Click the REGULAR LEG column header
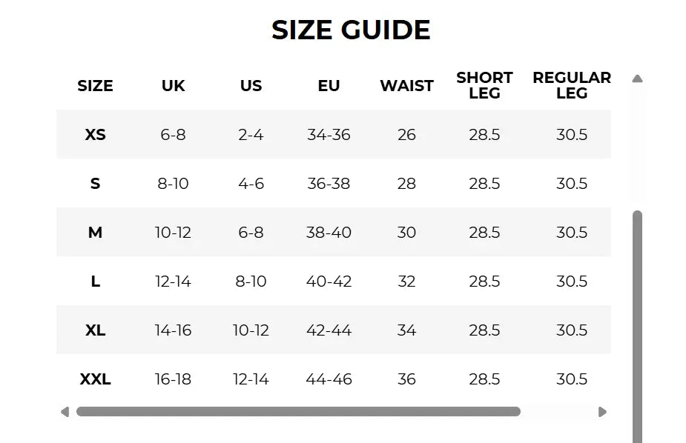686x443 pixels. [x=572, y=85]
